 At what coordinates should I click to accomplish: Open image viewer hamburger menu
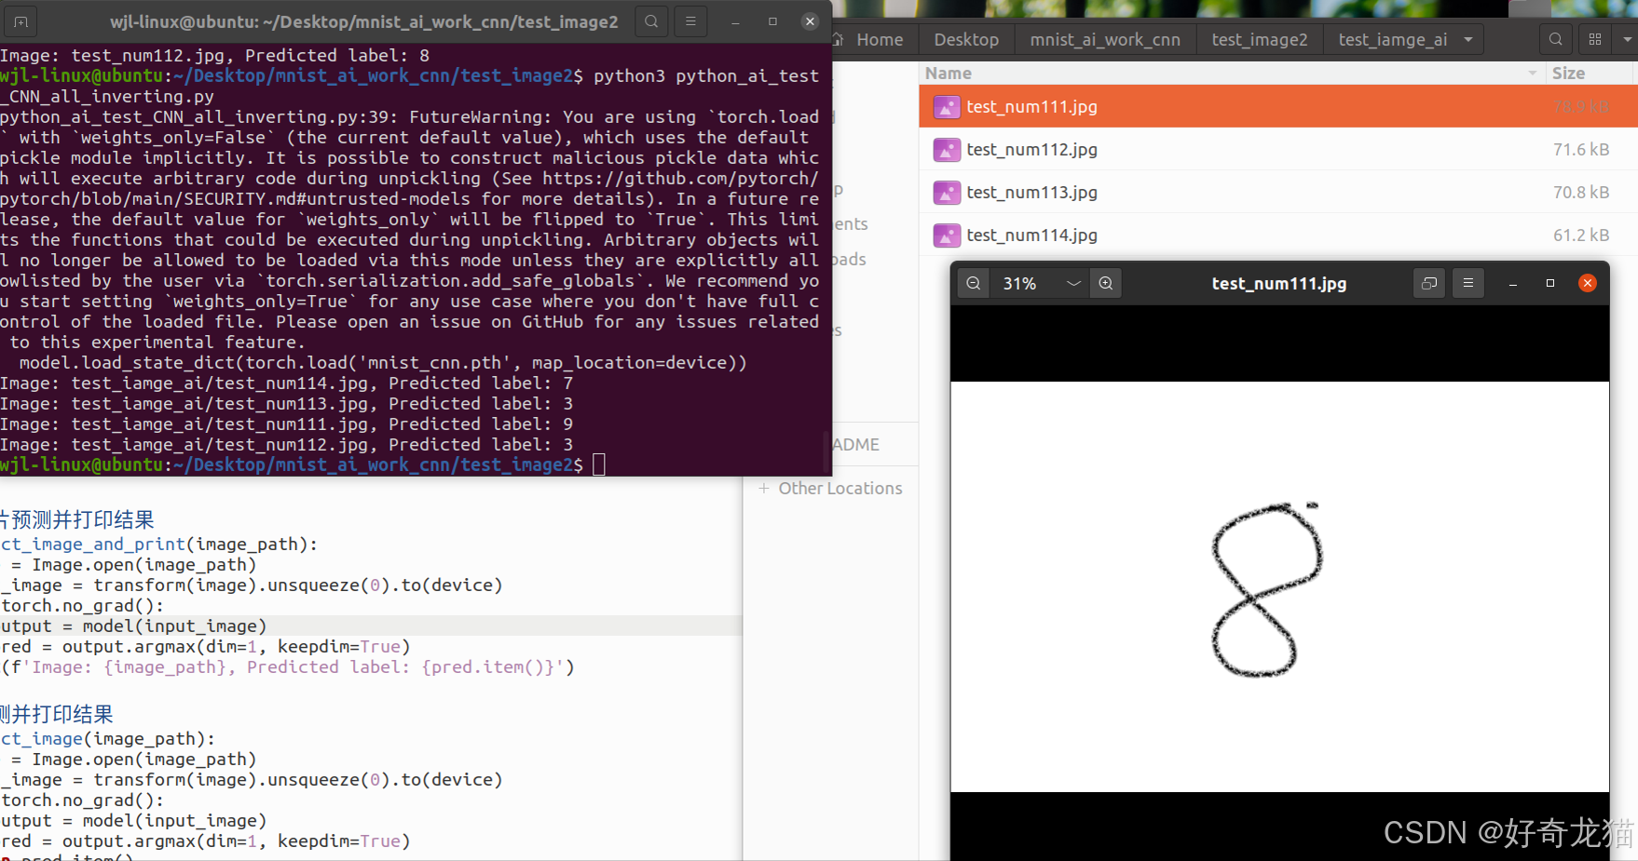pyautogui.click(x=1468, y=283)
